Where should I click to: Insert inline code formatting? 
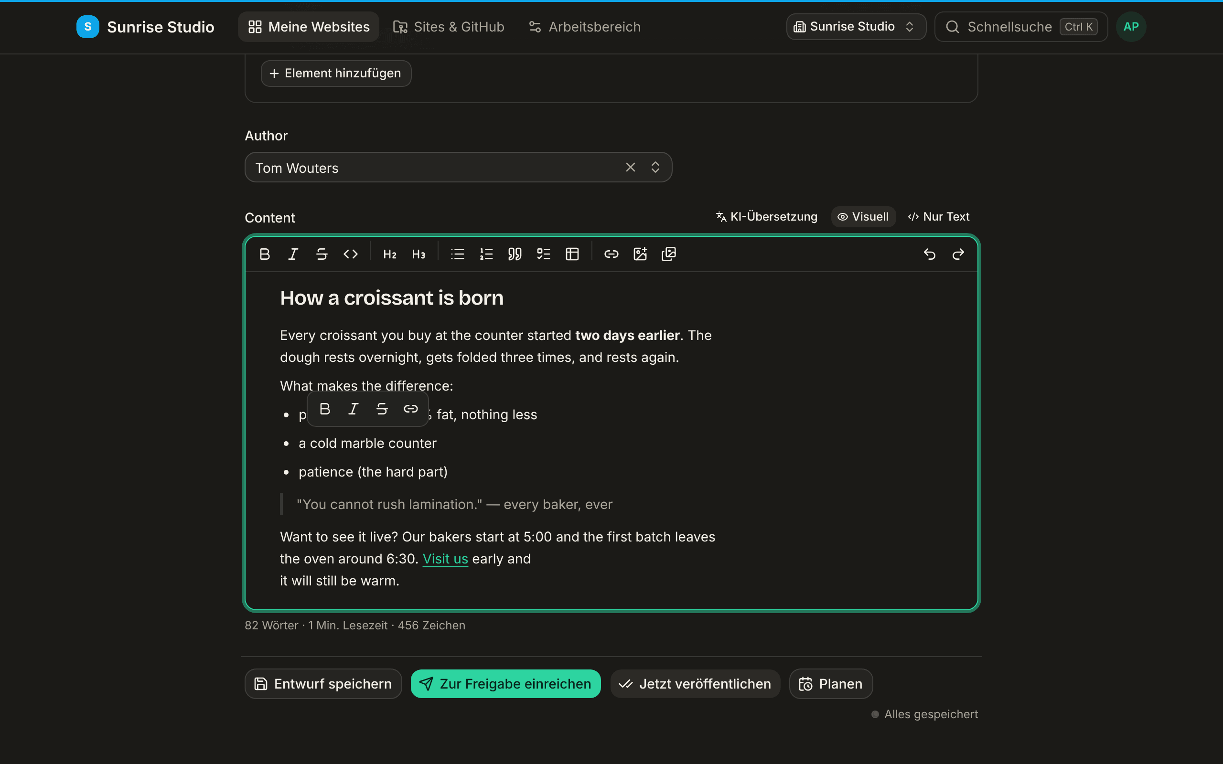[x=350, y=254]
